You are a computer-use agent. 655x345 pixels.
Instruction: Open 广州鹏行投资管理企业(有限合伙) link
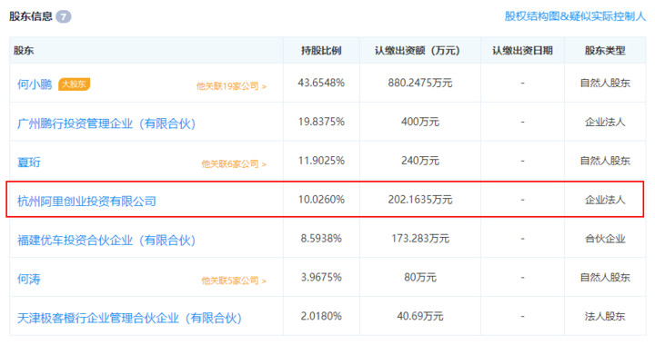pos(106,123)
